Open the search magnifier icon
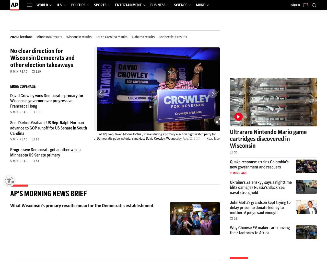 click(314, 5)
